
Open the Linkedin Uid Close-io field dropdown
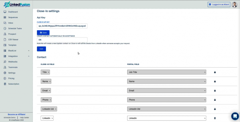(49, 109)
